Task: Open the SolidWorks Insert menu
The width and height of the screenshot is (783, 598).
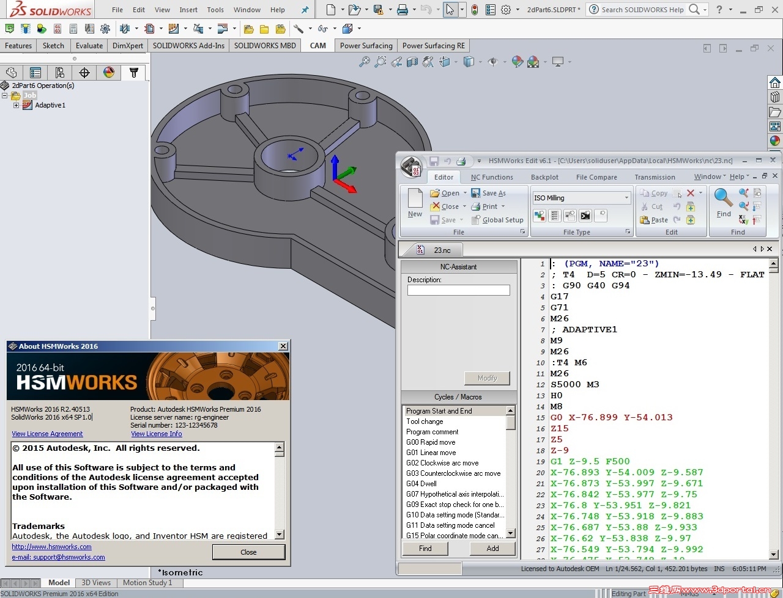Action: pyautogui.click(x=188, y=10)
